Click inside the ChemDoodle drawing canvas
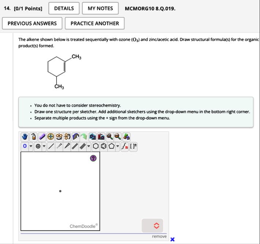 point(60,191)
